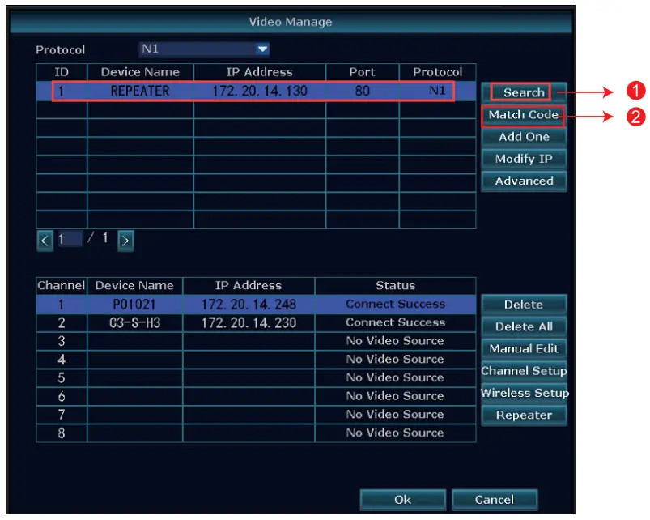Select channel 2 C3-S-H3 row

256,322
